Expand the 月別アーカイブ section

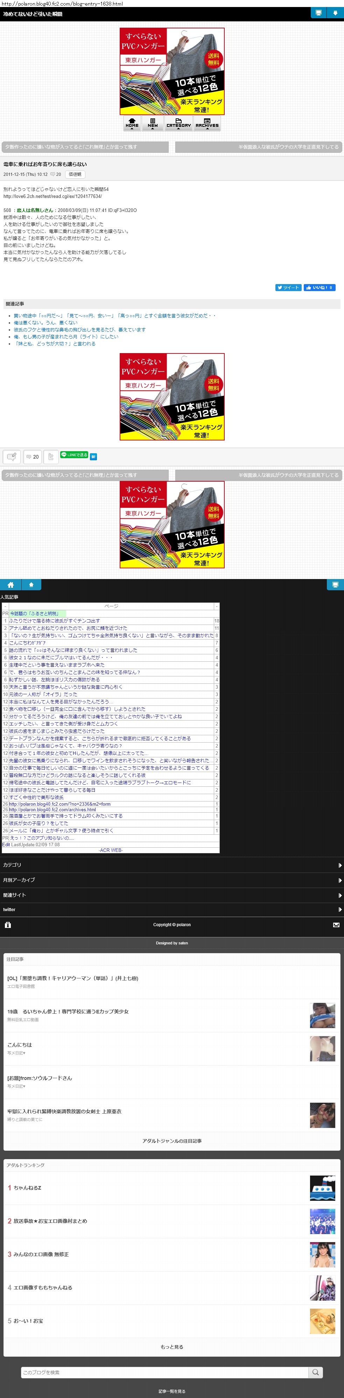pyautogui.click(x=171, y=880)
